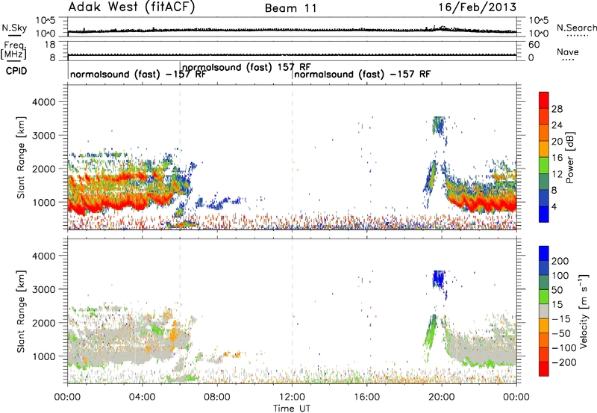Click the "-200" label on Velocity colorbar
Viewport: 597px width, 413px height.
point(564,362)
